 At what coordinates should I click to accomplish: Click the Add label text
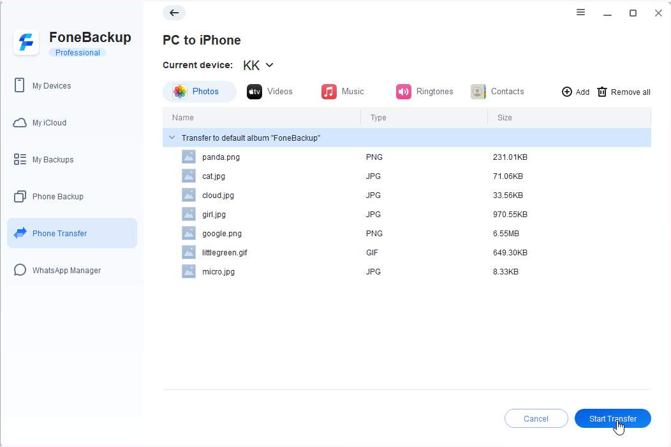click(582, 92)
